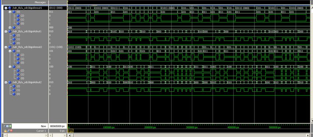This screenshot has width=313, height=137.
Task: Select bit (2) of dqpskdout2
Action: 18,86
